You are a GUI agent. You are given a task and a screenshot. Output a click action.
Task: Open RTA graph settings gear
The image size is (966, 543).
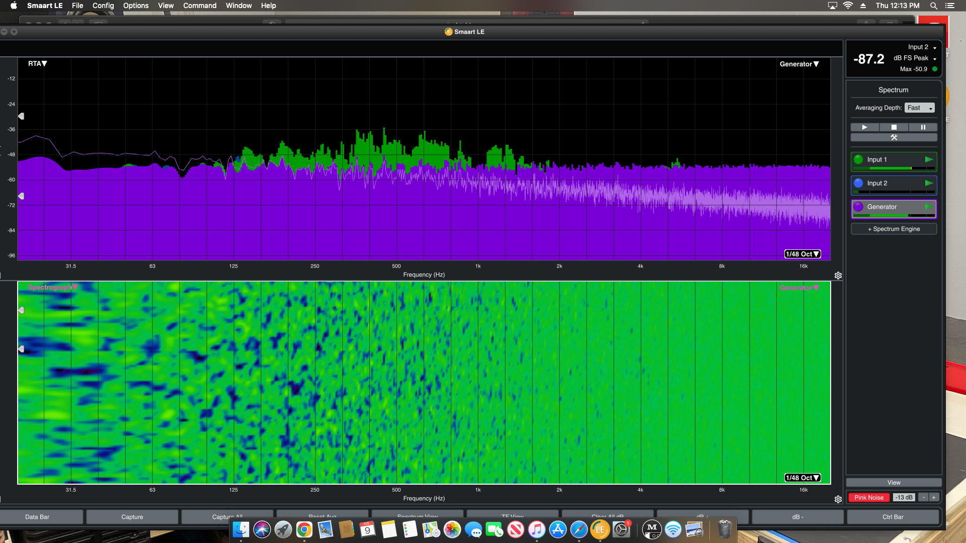tap(838, 276)
